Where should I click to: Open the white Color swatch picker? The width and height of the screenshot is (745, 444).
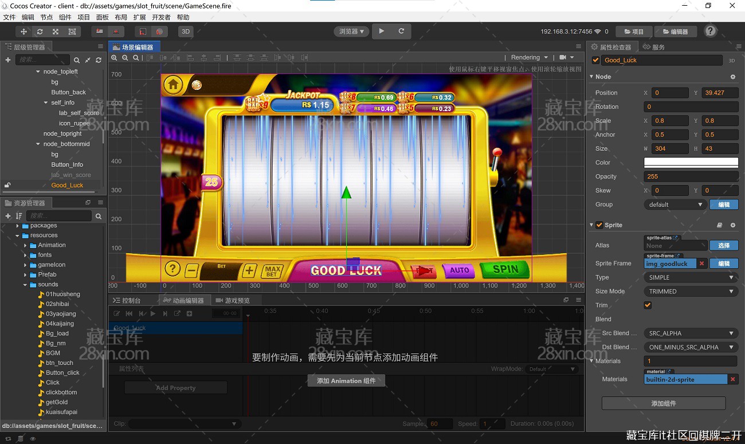coord(691,163)
